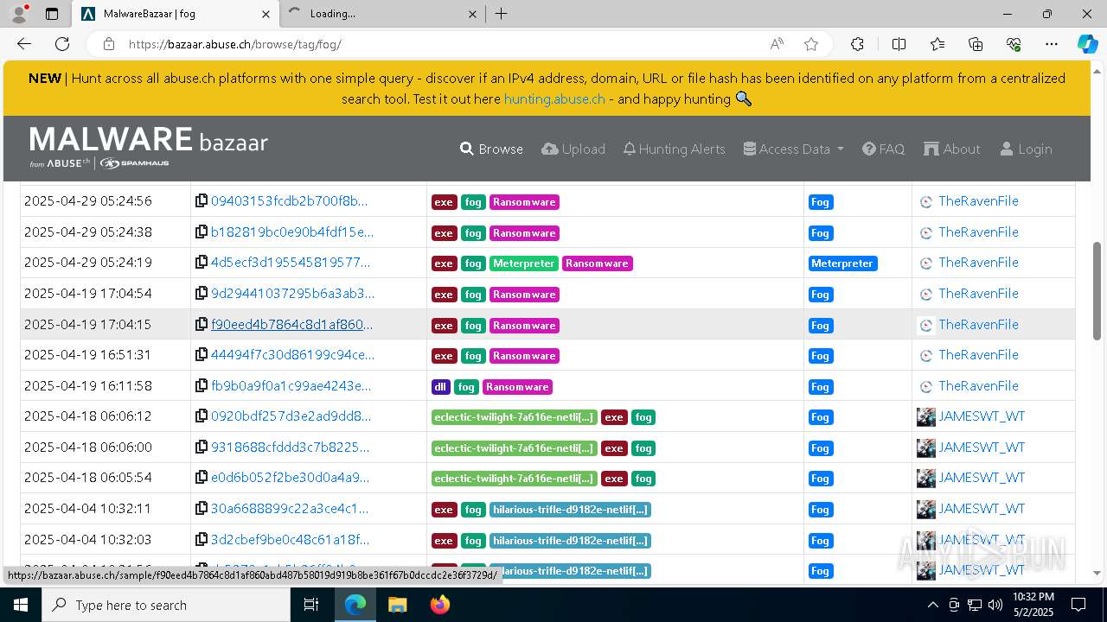Click Meterpreter tag on 4d5ecf3d row

[x=524, y=263]
